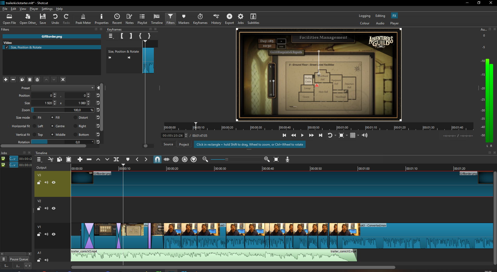Open the Peak Meter panel

(x=83, y=19)
